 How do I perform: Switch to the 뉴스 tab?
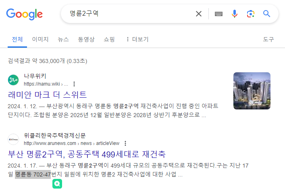[63, 39]
